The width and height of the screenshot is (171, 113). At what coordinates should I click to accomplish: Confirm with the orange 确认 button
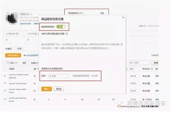click(x=46, y=89)
